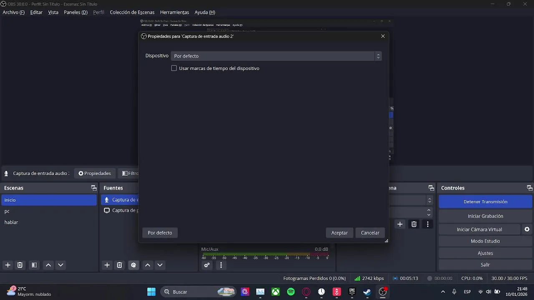This screenshot has height=300, width=534.
Task: Select the 'hablar' scene
Action: pyautogui.click(x=49, y=222)
